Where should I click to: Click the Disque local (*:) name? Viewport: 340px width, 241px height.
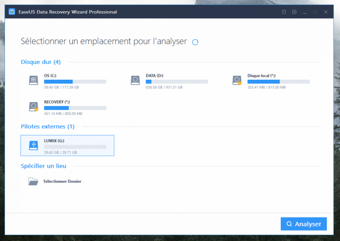(x=261, y=76)
